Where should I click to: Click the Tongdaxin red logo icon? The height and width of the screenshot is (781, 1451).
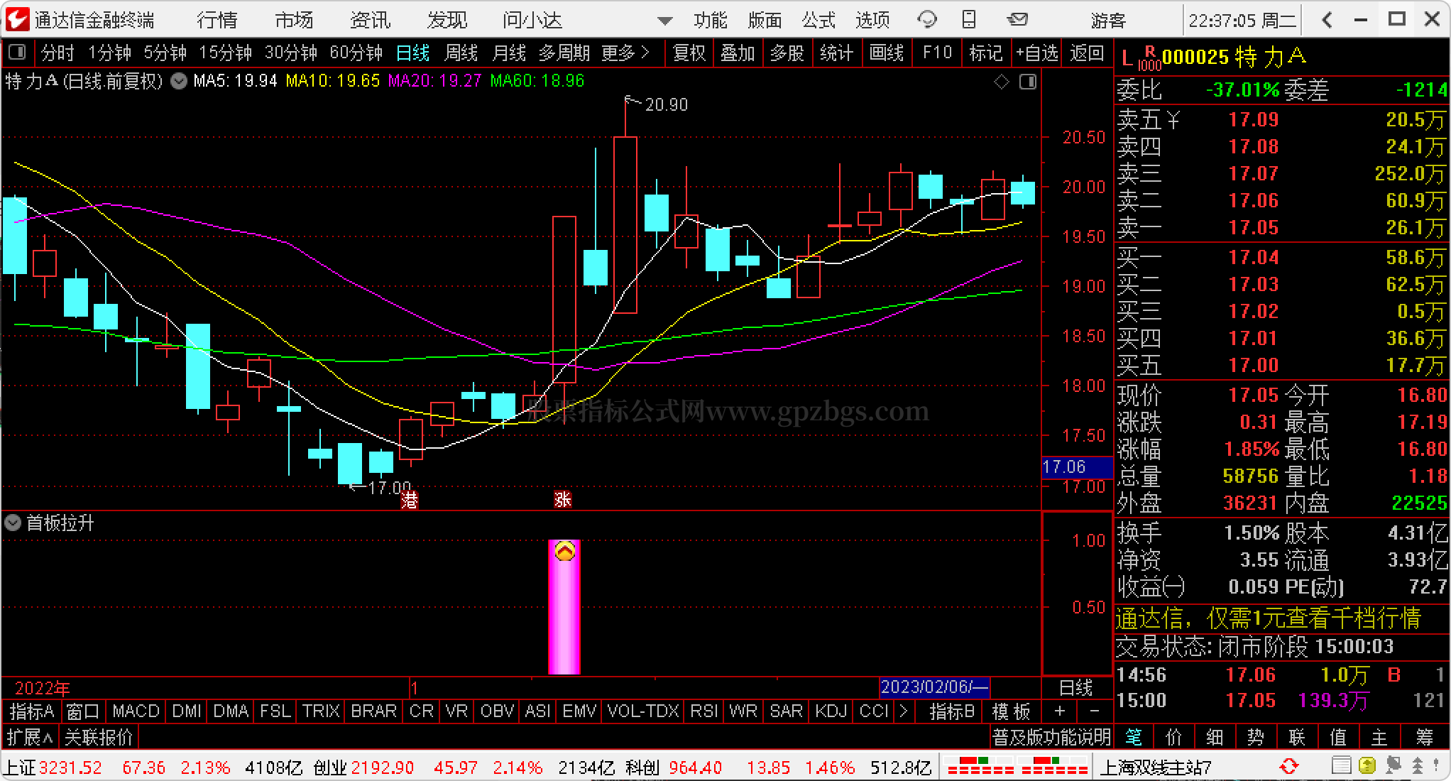17,19
